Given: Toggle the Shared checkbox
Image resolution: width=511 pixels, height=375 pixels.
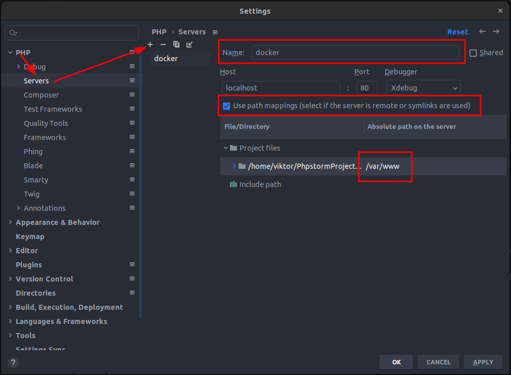Looking at the screenshot, I should coord(473,53).
